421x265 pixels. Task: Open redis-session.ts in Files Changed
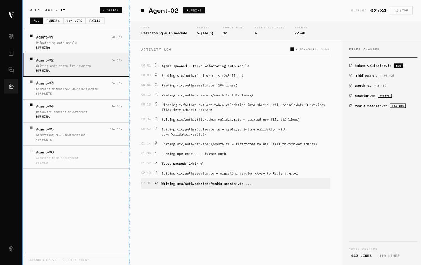pyautogui.click(x=371, y=106)
